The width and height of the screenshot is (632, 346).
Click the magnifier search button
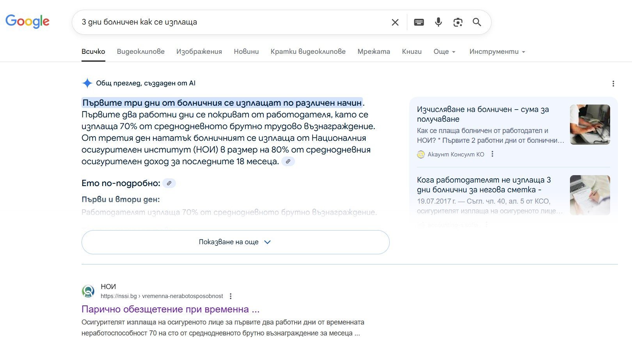[477, 22]
